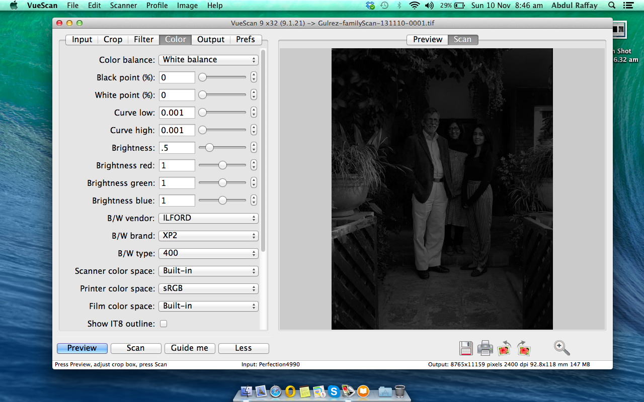Click the Time Machine menu bar icon
The image size is (644, 402).
(384, 6)
